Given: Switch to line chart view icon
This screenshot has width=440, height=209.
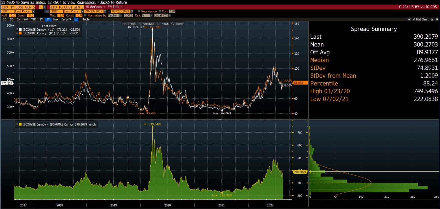Looking at the screenshot, I should click(76, 19).
